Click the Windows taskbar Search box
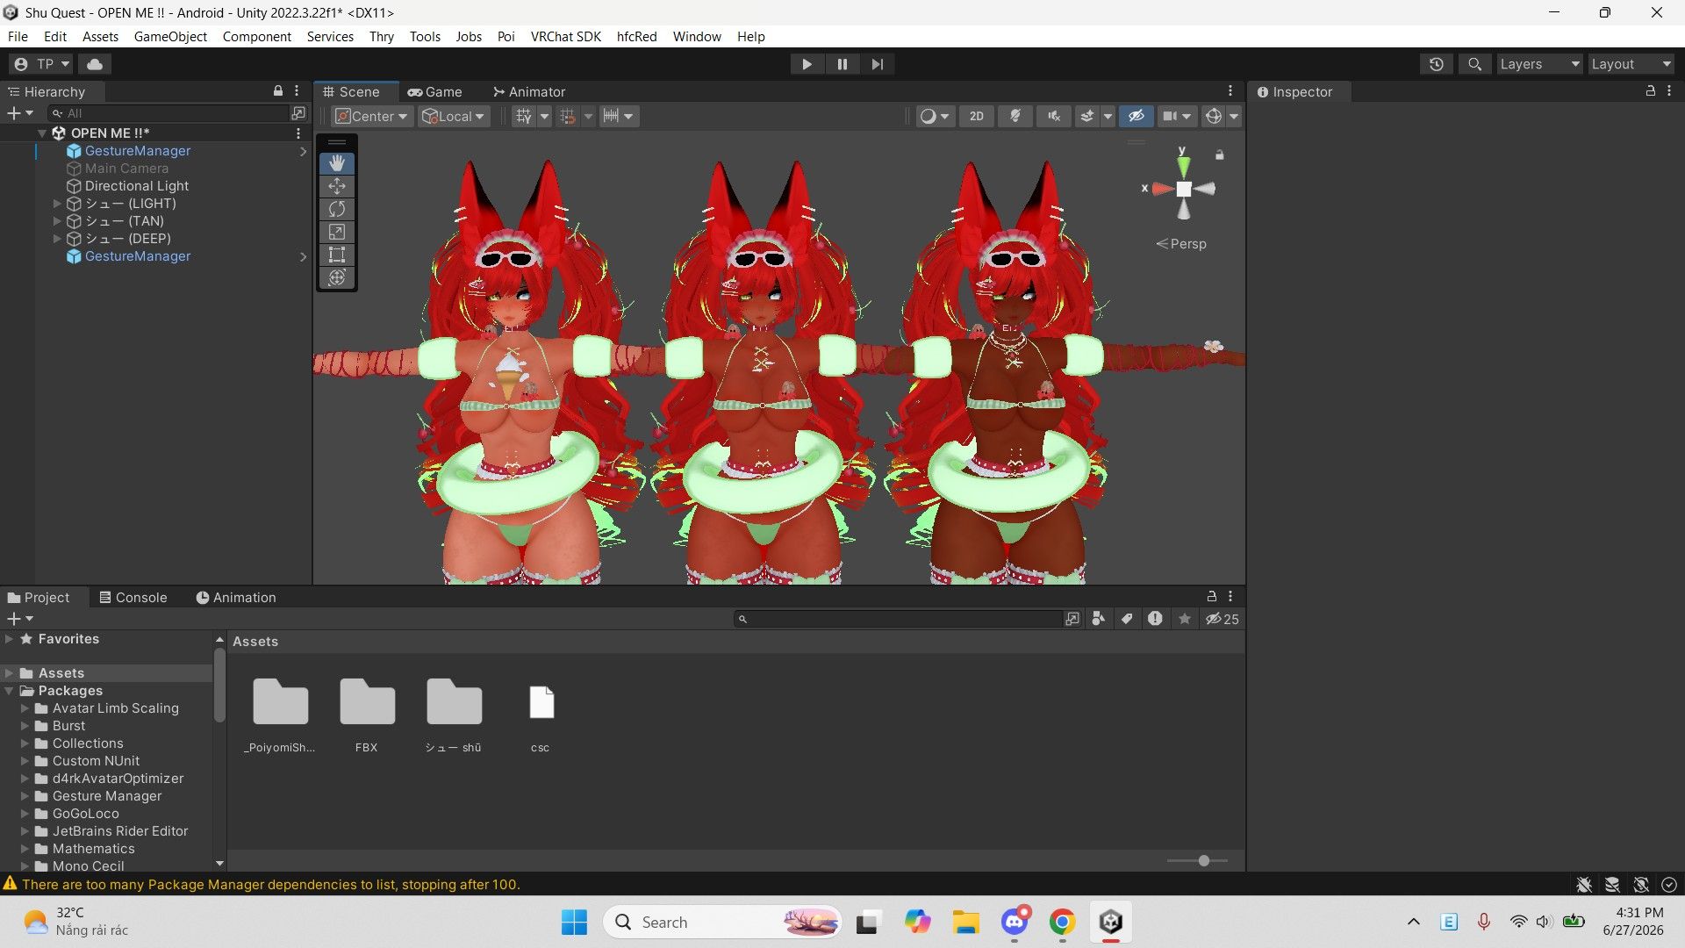Image resolution: width=1685 pixels, height=948 pixels. click(x=722, y=922)
